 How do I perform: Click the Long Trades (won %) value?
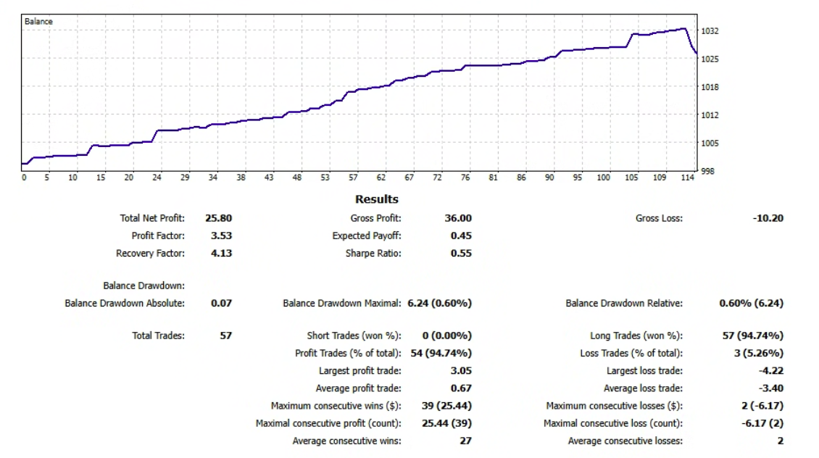click(x=760, y=336)
